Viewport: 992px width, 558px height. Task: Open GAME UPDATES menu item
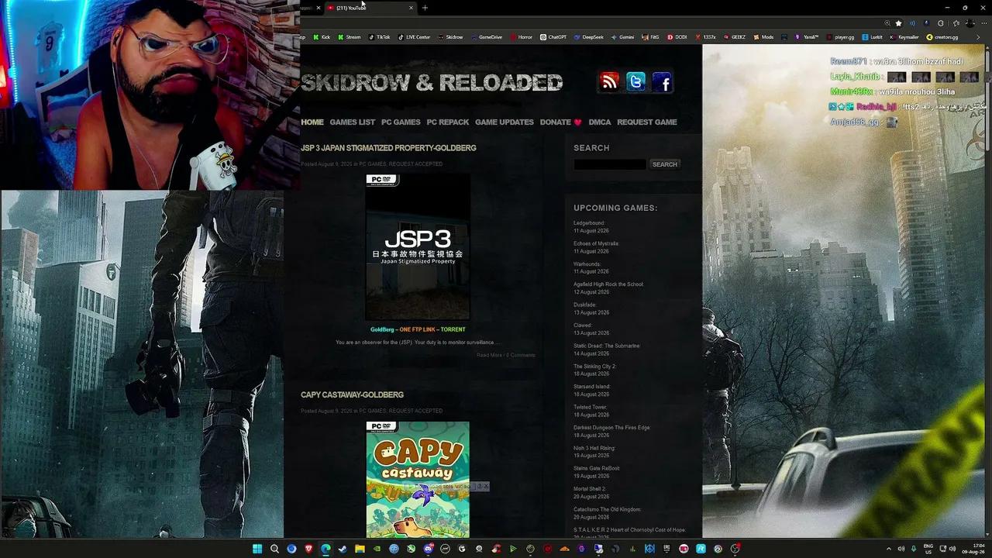pyautogui.click(x=505, y=122)
